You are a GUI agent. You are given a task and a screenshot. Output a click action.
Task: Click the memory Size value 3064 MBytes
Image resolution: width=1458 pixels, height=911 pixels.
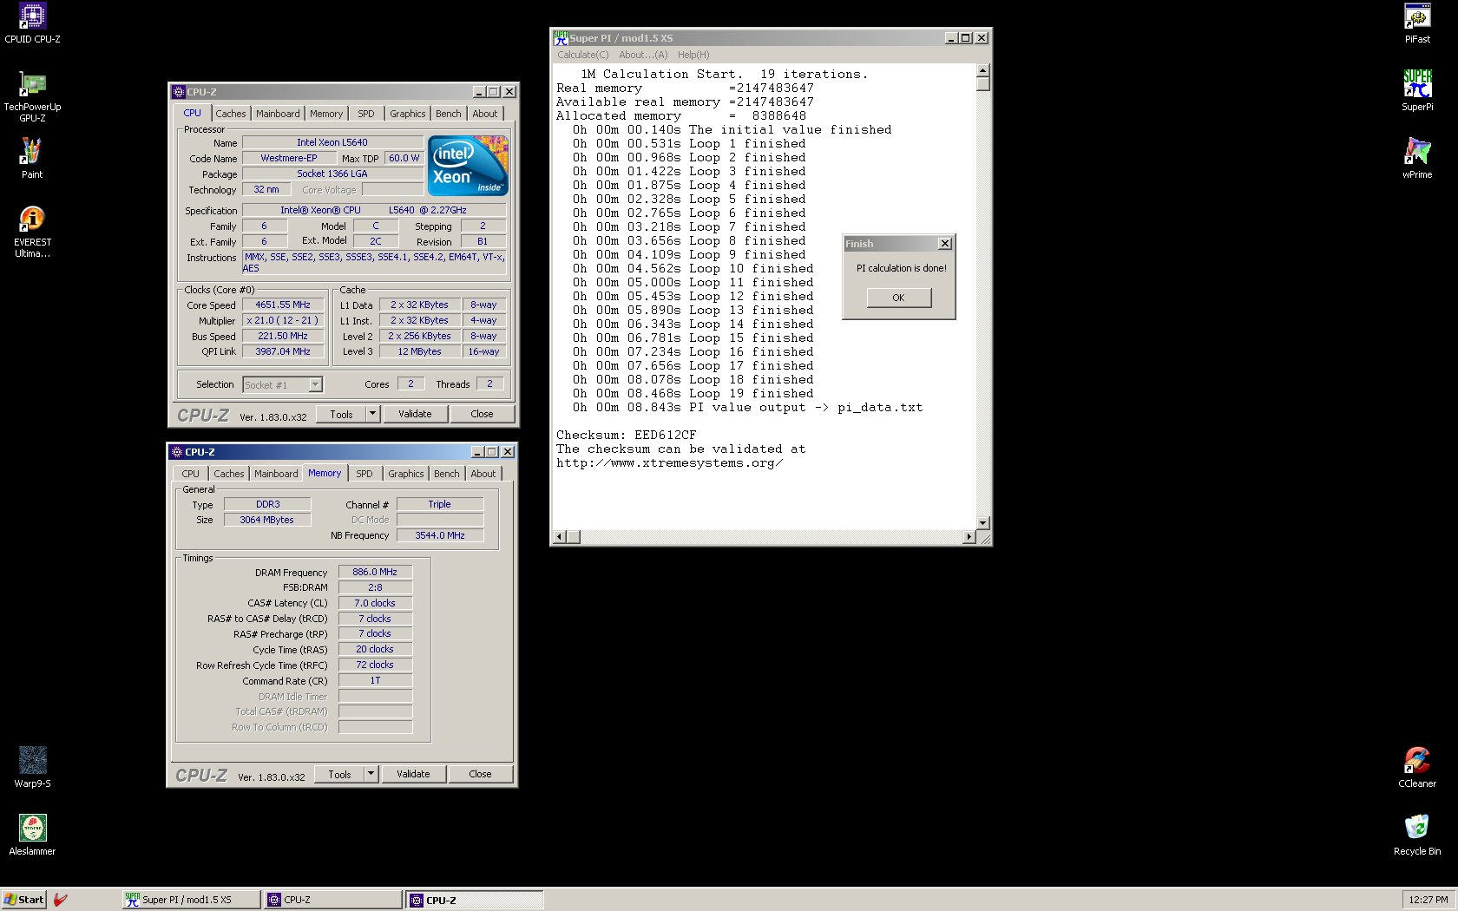(x=267, y=520)
